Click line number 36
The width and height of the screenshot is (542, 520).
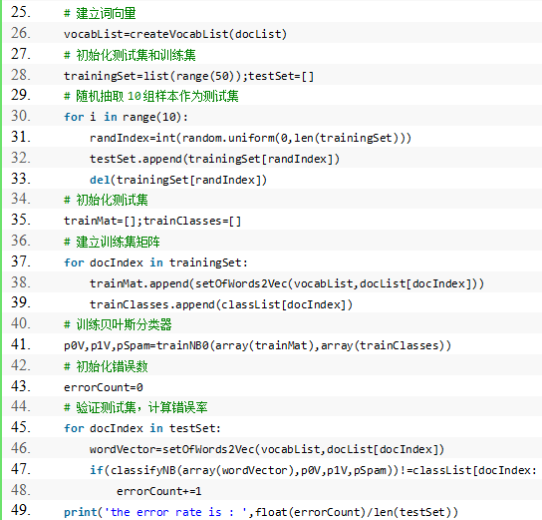click(21, 241)
